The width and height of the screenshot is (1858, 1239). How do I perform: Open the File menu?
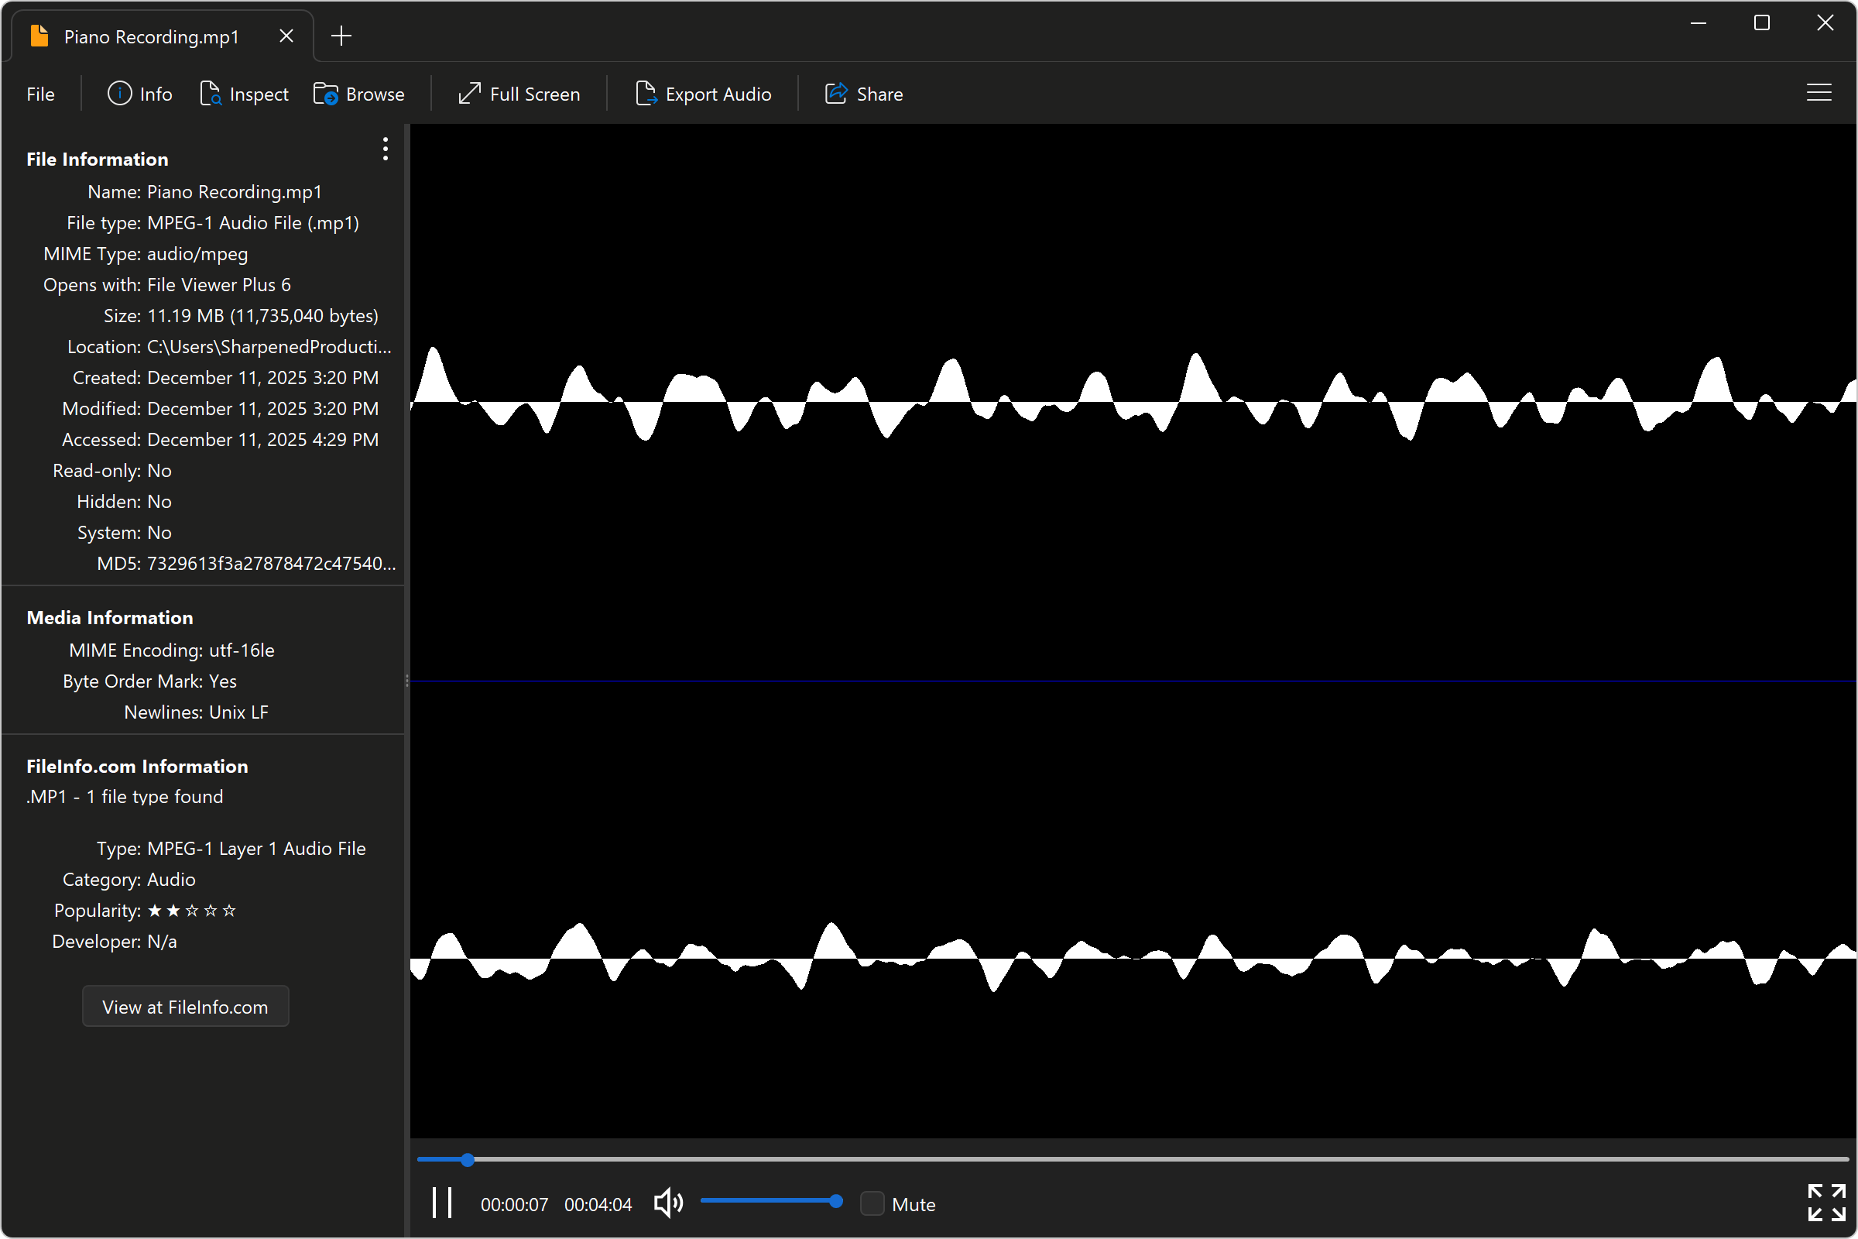point(39,93)
